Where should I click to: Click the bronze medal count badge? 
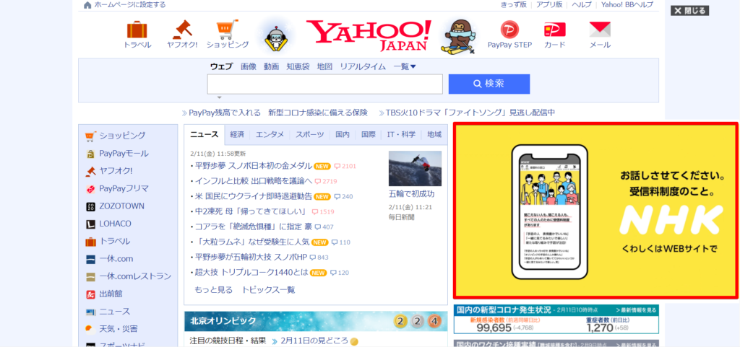[434, 322]
